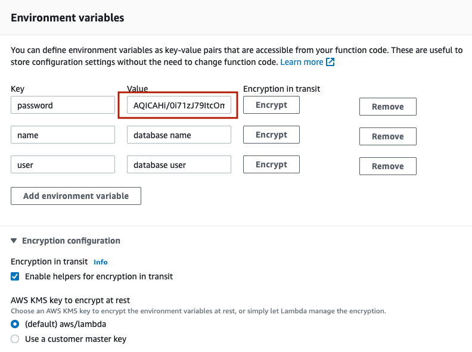Screen dimensions: 472x352
Task: Choose Use a customer master key
Action: (x=15, y=339)
